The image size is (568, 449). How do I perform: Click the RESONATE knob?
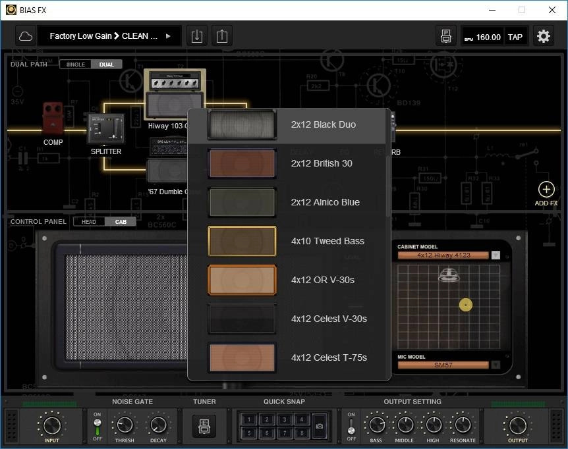pyautogui.click(x=463, y=425)
